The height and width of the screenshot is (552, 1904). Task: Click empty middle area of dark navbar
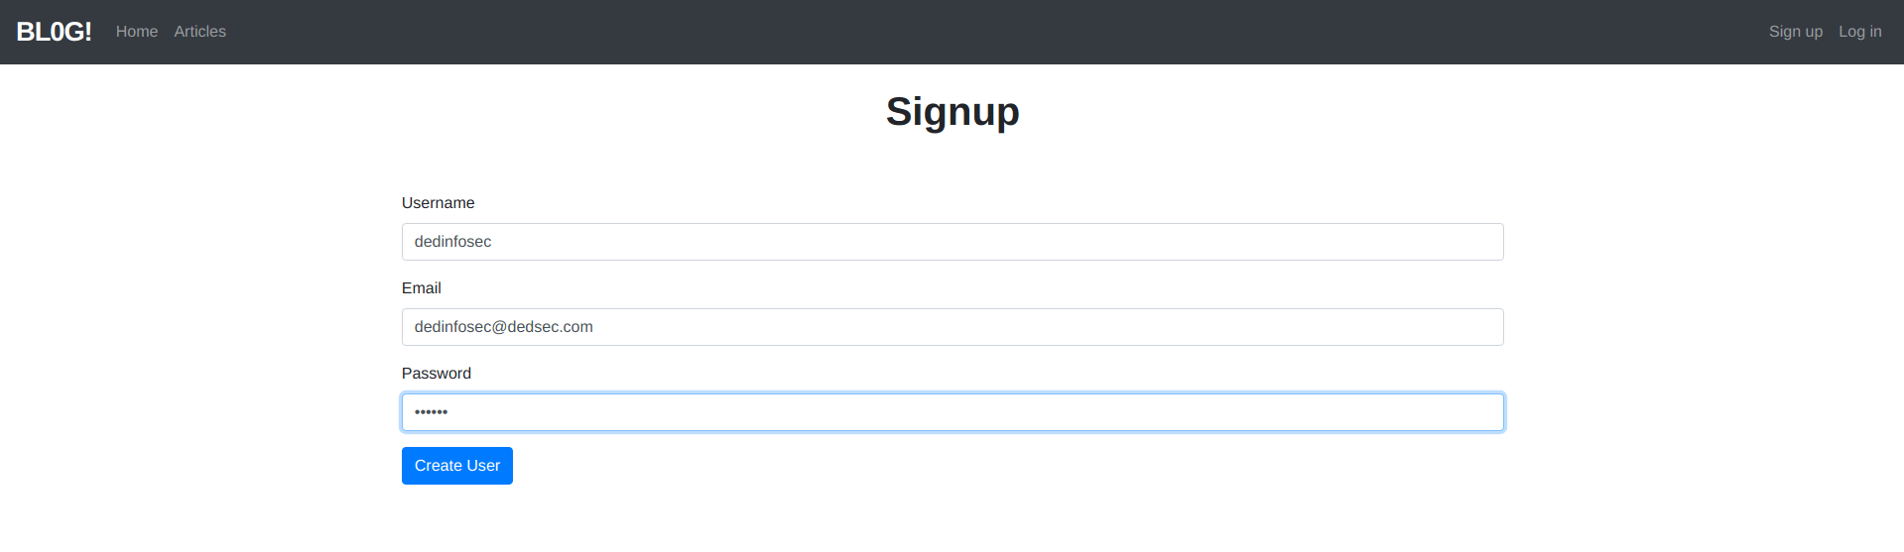point(992,32)
